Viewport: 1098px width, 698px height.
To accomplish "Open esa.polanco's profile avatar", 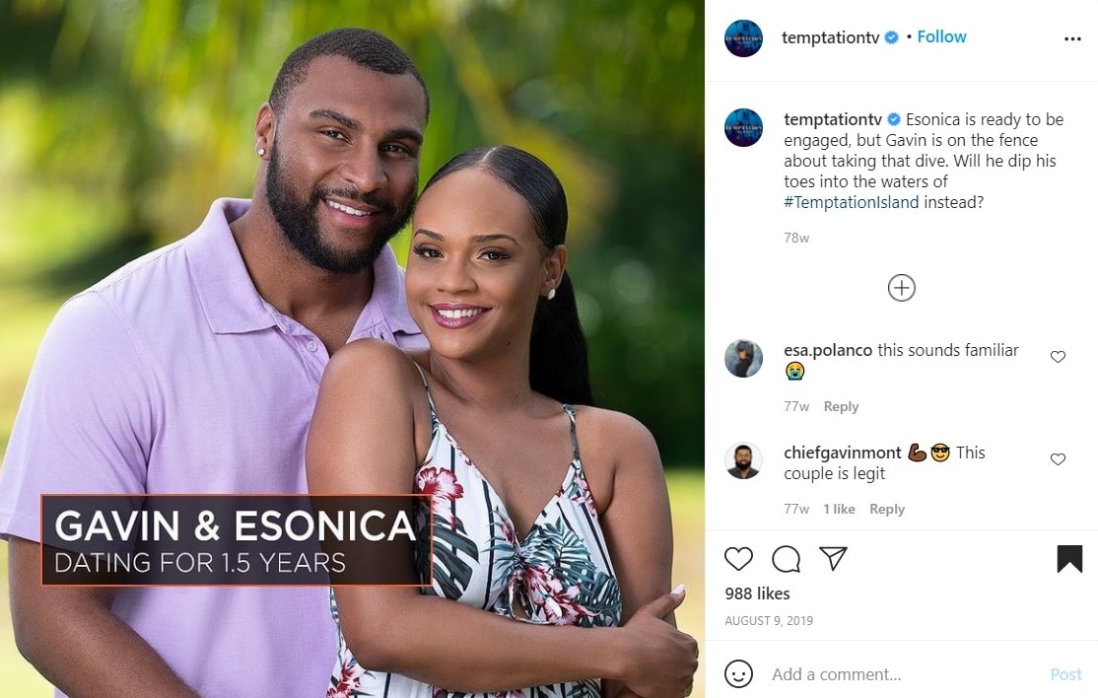I will pyautogui.click(x=743, y=359).
